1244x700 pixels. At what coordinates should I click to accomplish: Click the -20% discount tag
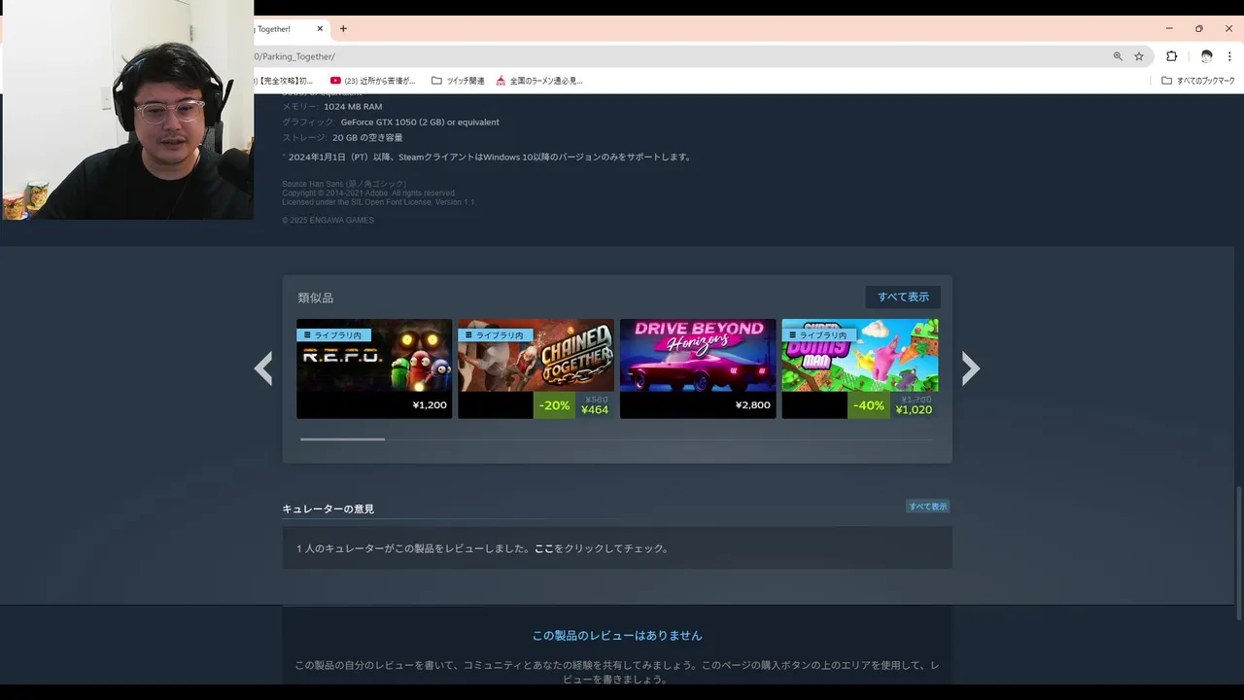(554, 405)
